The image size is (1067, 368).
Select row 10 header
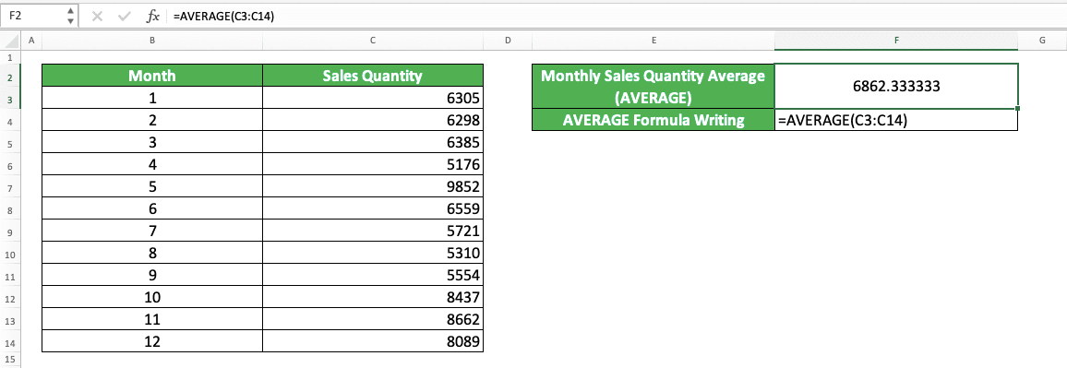point(10,253)
